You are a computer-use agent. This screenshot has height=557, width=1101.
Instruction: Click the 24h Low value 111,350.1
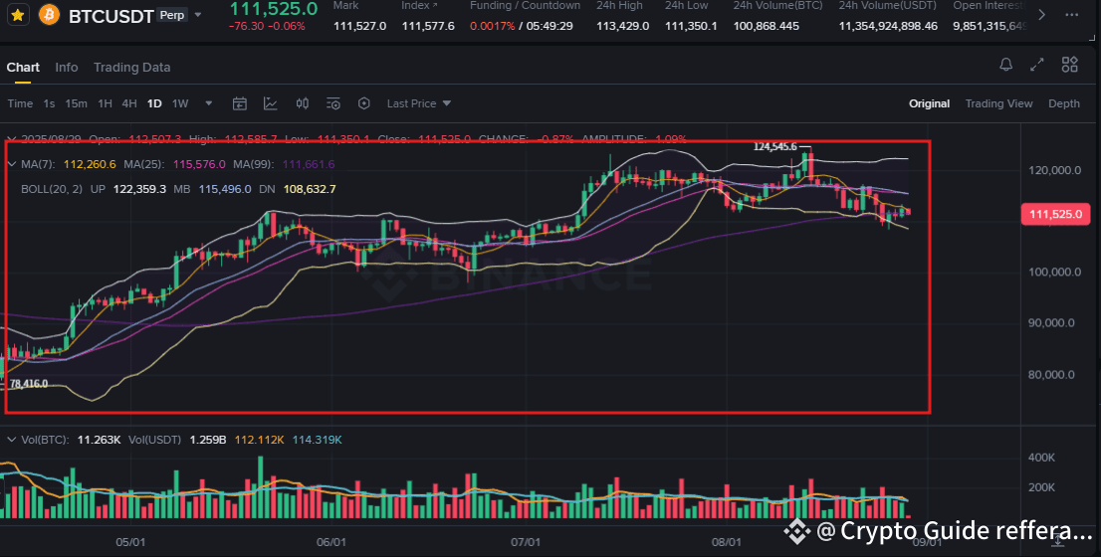pyautogui.click(x=691, y=26)
